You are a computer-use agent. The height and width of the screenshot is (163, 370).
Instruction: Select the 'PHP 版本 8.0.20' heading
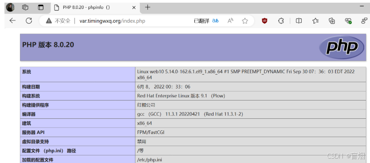click(x=48, y=45)
